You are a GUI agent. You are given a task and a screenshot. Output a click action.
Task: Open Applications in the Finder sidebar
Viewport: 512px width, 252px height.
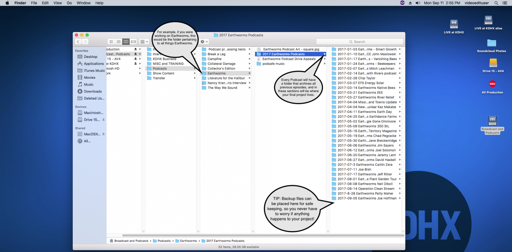coord(94,64)
